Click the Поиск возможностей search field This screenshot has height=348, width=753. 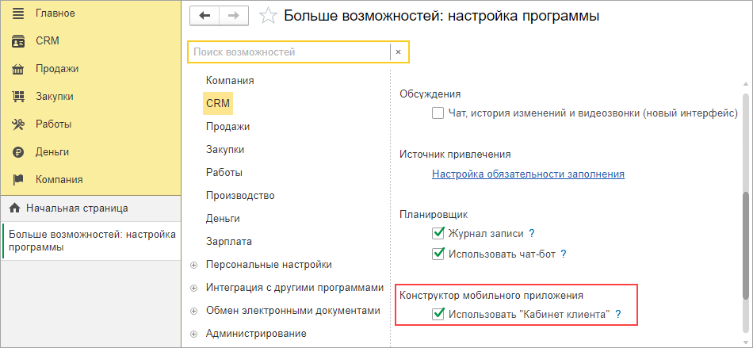coord(289,52)
